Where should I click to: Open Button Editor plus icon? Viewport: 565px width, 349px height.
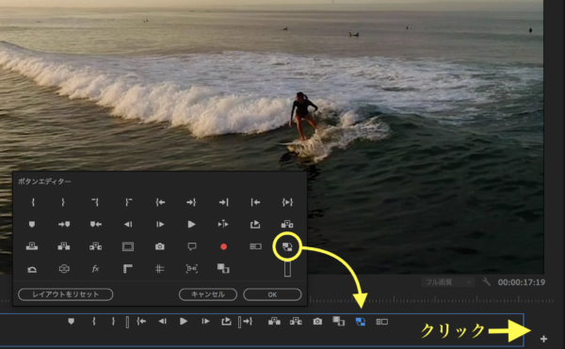click(543, 339)
